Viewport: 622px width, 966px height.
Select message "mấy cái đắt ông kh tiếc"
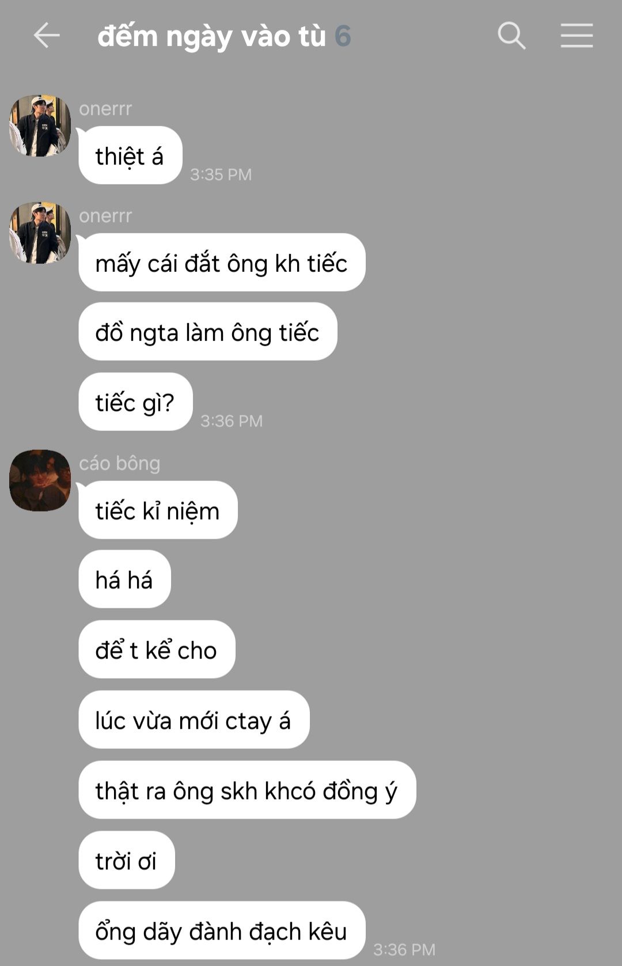222,263
